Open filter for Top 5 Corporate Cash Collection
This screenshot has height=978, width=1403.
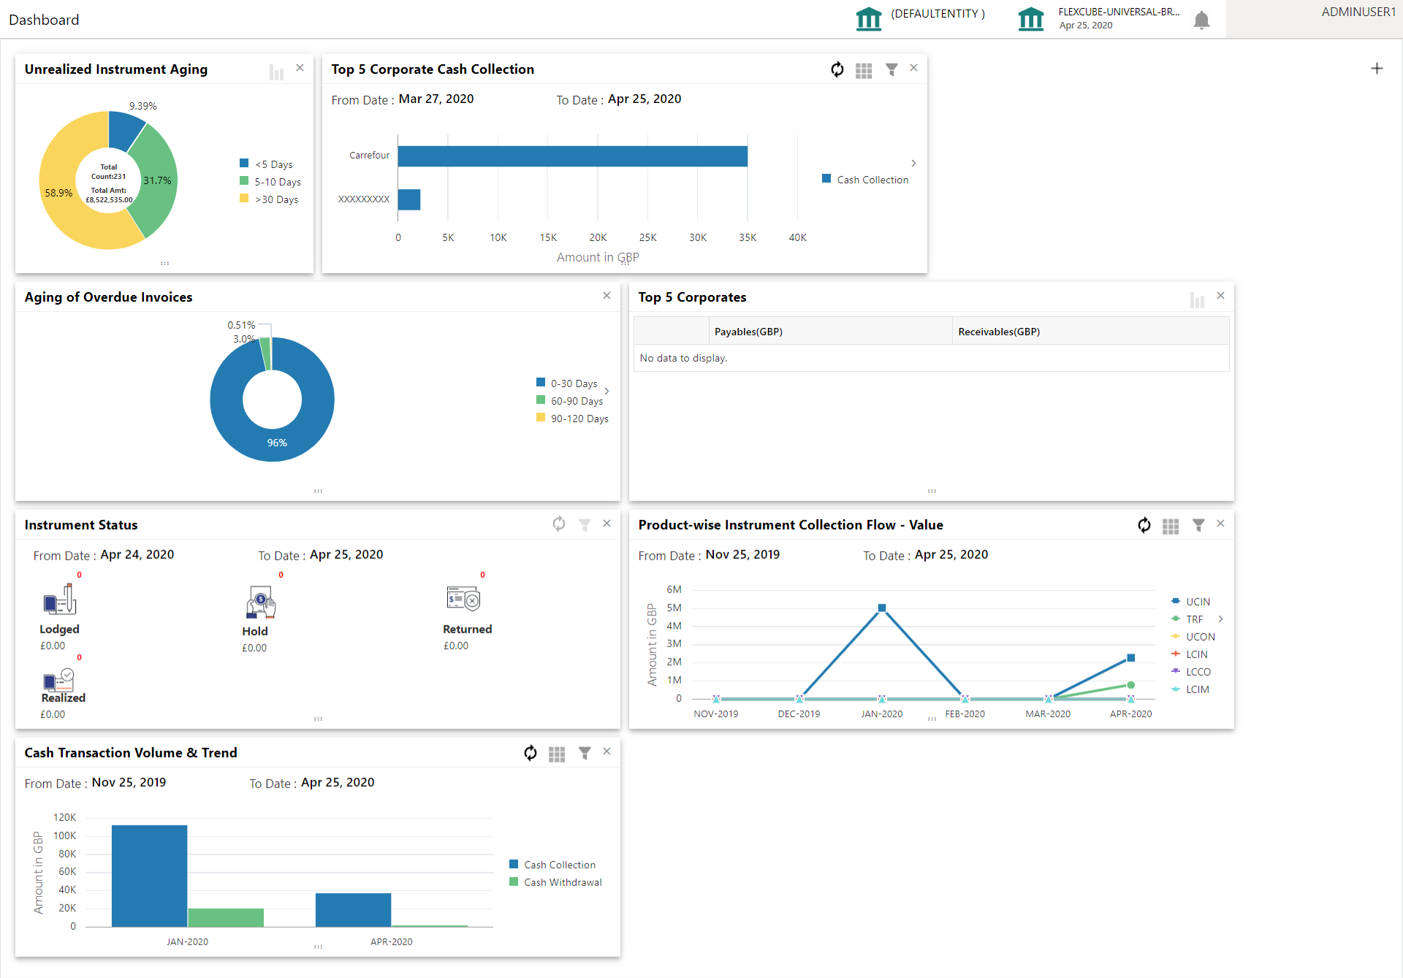[x=891, y=69]
